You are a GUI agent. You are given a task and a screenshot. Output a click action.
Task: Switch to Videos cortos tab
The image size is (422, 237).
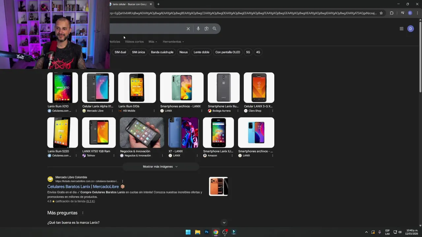point(134,42)
